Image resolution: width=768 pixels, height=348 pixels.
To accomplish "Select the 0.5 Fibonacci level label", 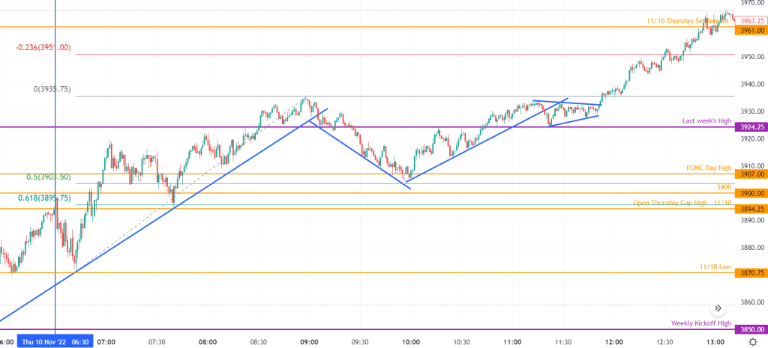I will click(x=49, y=177).
